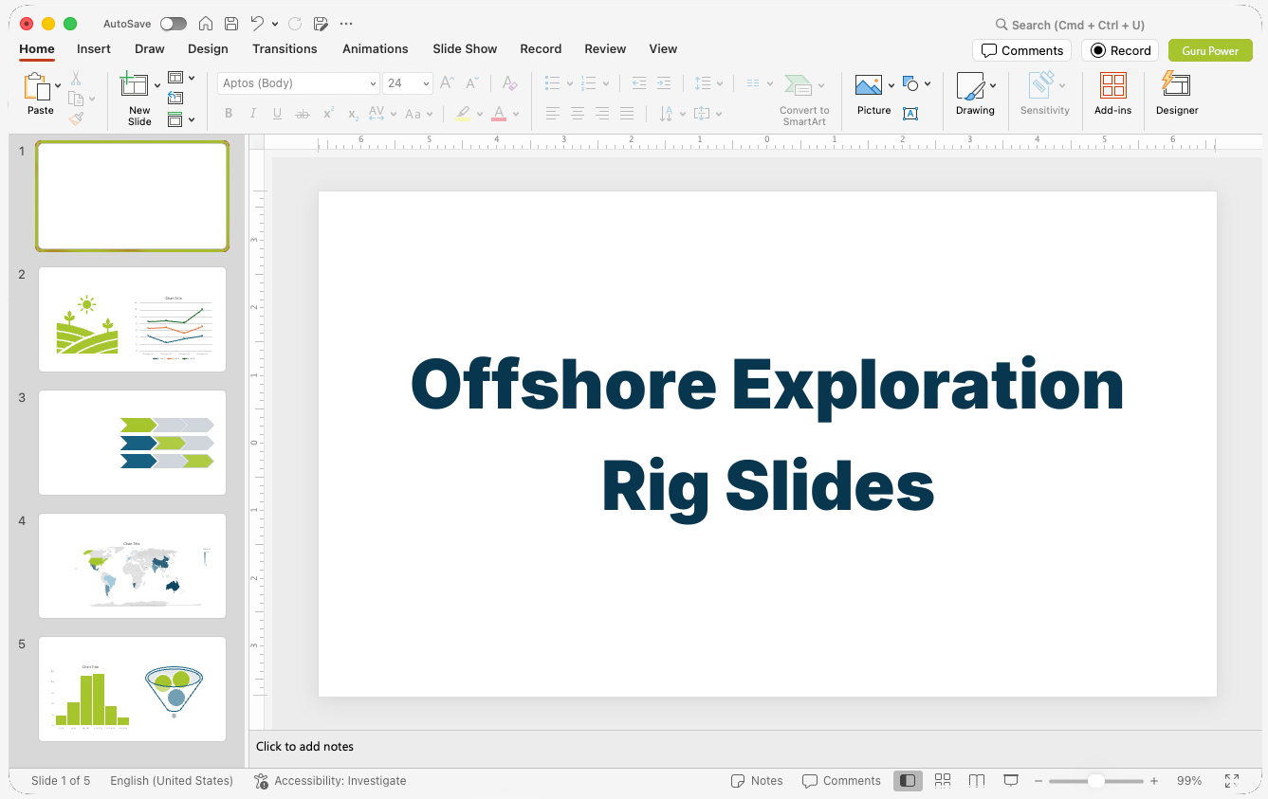Viewport: 1268px width, 799px height.
Task: Click Increase Font Size icon
Action: (x=448, y=83)
